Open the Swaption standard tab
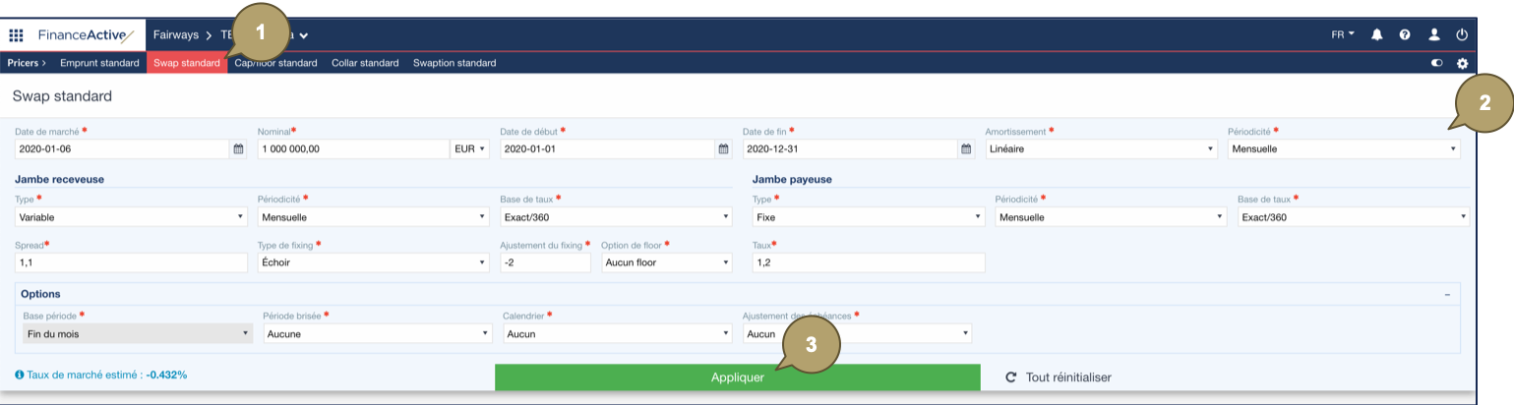Viewport: 1514px width, 405px height. pos(454,63)
